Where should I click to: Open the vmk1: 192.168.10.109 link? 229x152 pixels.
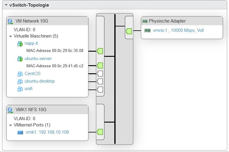48,132
